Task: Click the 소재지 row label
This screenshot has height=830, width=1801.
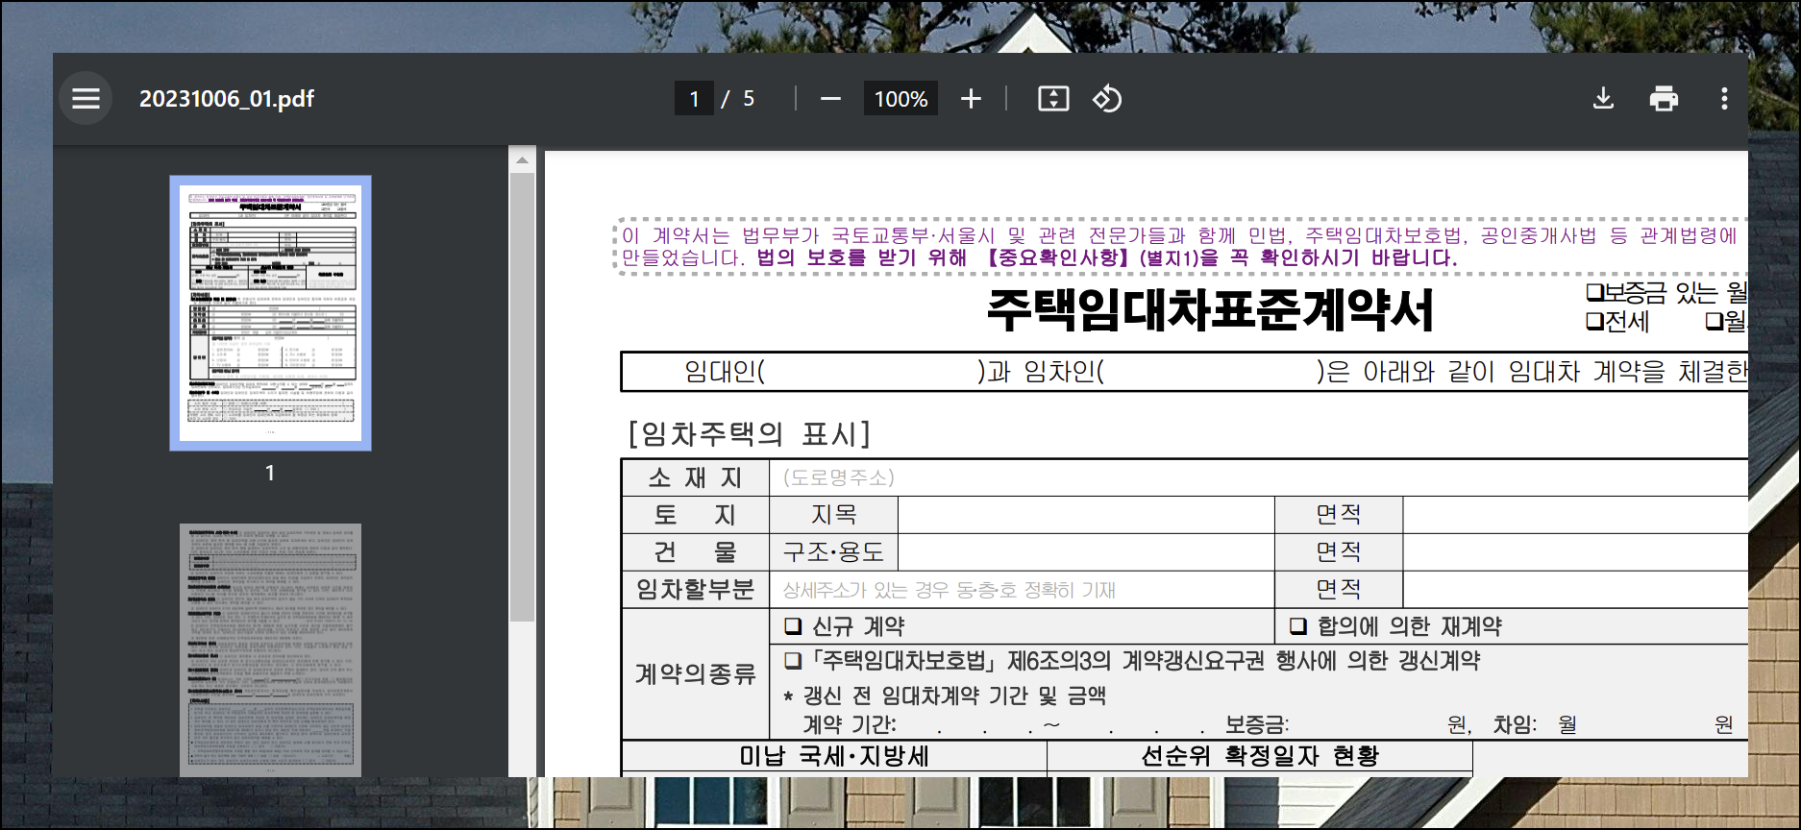Action: pos(695,477)
